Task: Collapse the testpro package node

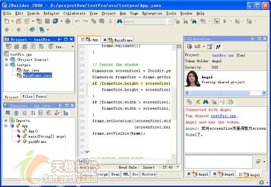Action: coord(6,65)
